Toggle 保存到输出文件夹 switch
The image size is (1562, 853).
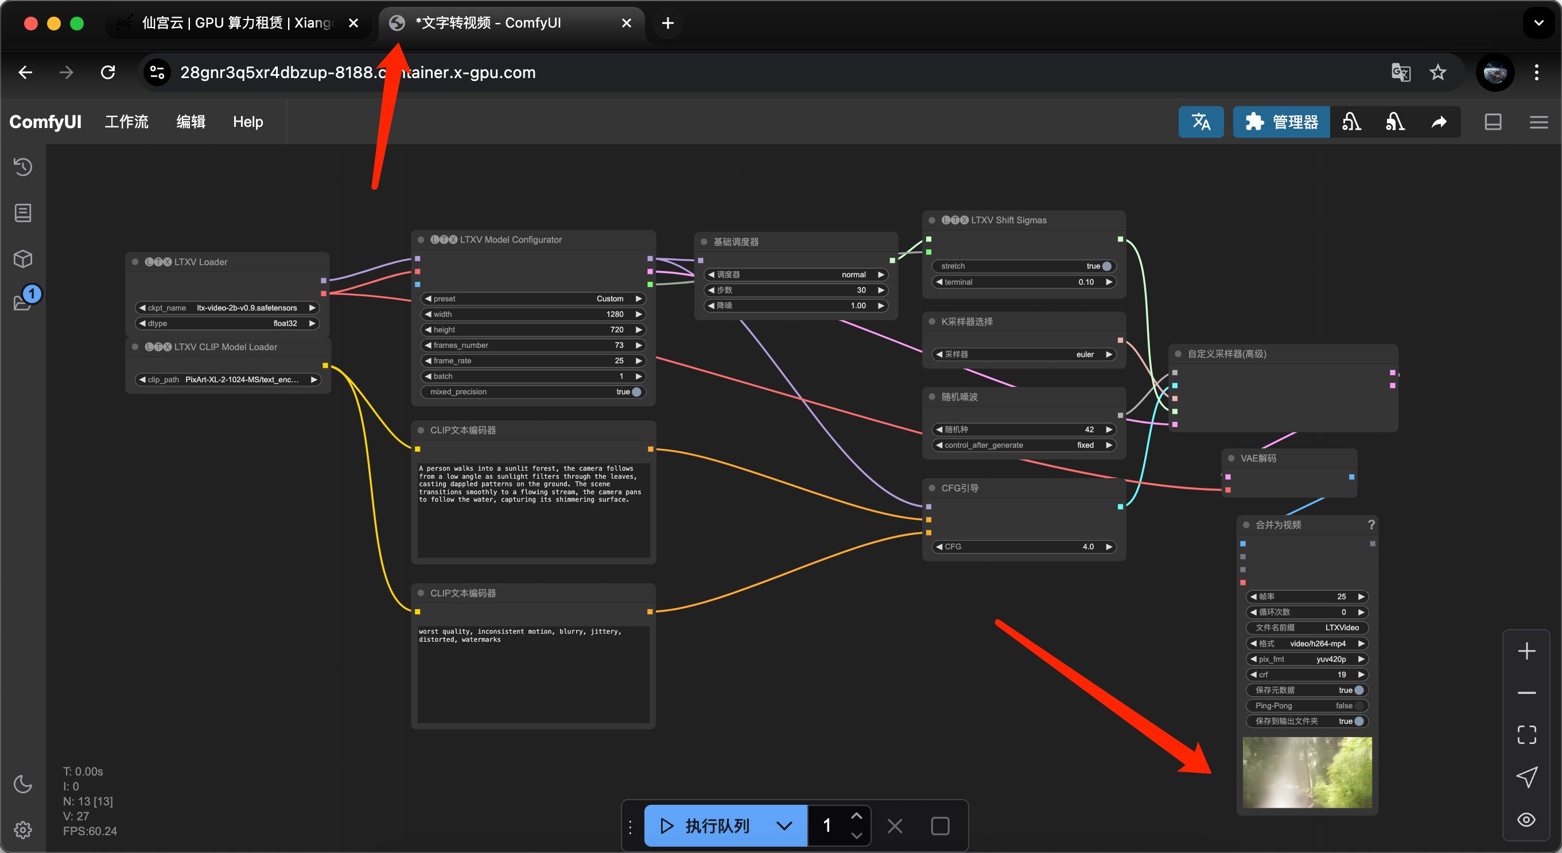[x=1307, y=722]
